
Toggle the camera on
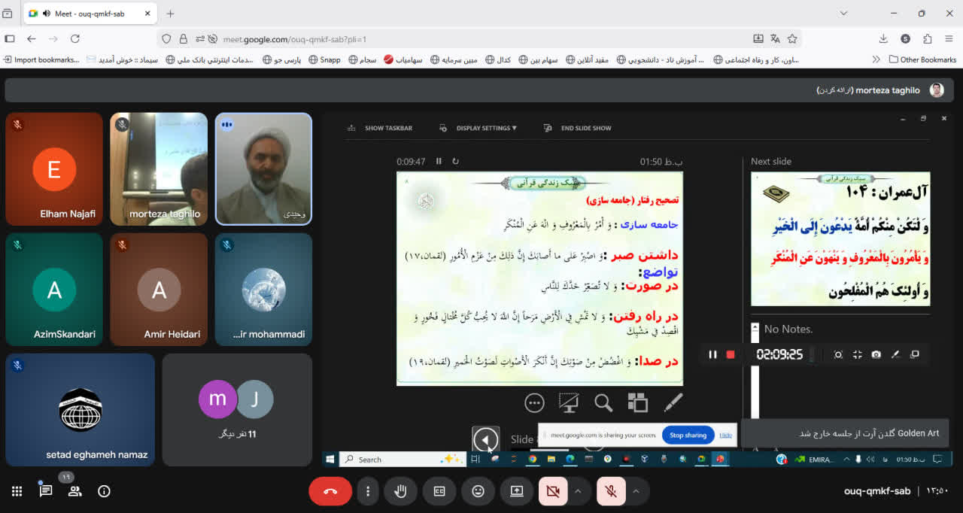pyautogui.click(x=553, y=491)
